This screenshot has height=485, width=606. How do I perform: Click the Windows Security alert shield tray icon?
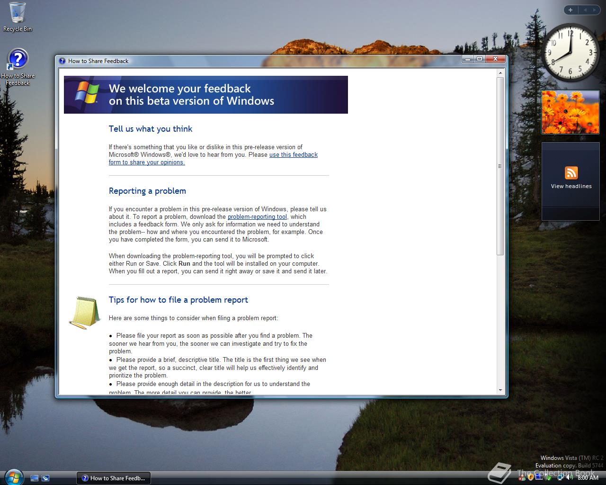pyautogui.click(x=531, y=477)
